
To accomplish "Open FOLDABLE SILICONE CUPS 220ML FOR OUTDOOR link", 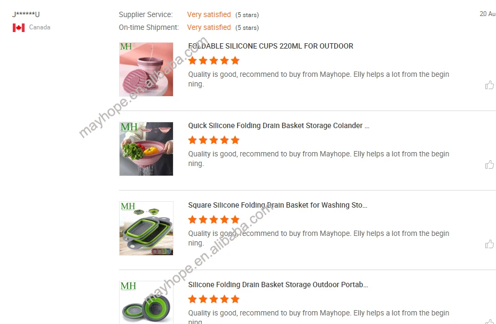I will (271, 46).
